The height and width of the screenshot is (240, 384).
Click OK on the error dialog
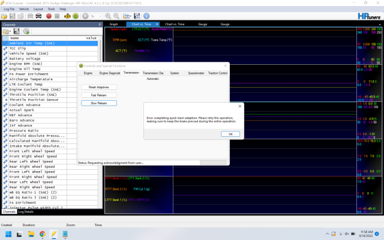(230, 134)
